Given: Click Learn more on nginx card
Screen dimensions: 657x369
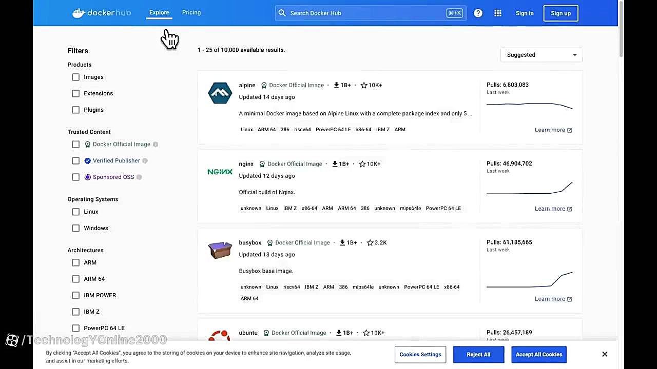Looking at the screenshot, I should tap(553, 209).
